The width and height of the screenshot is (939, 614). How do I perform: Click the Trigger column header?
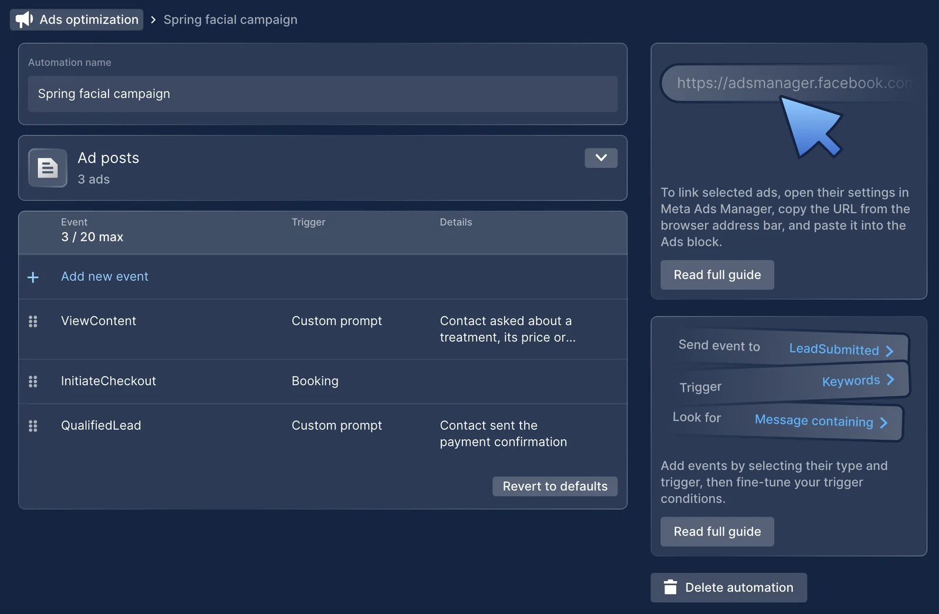click(309, 222)
